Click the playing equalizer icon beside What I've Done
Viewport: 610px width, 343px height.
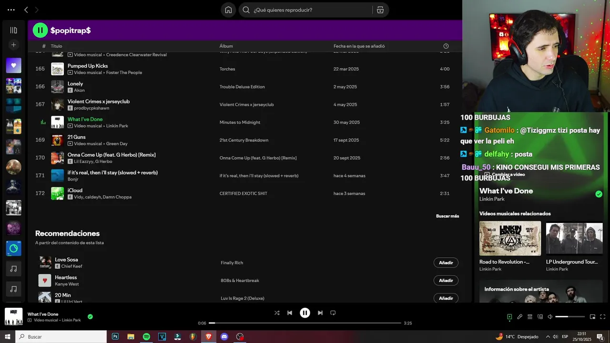click(43, 122)
